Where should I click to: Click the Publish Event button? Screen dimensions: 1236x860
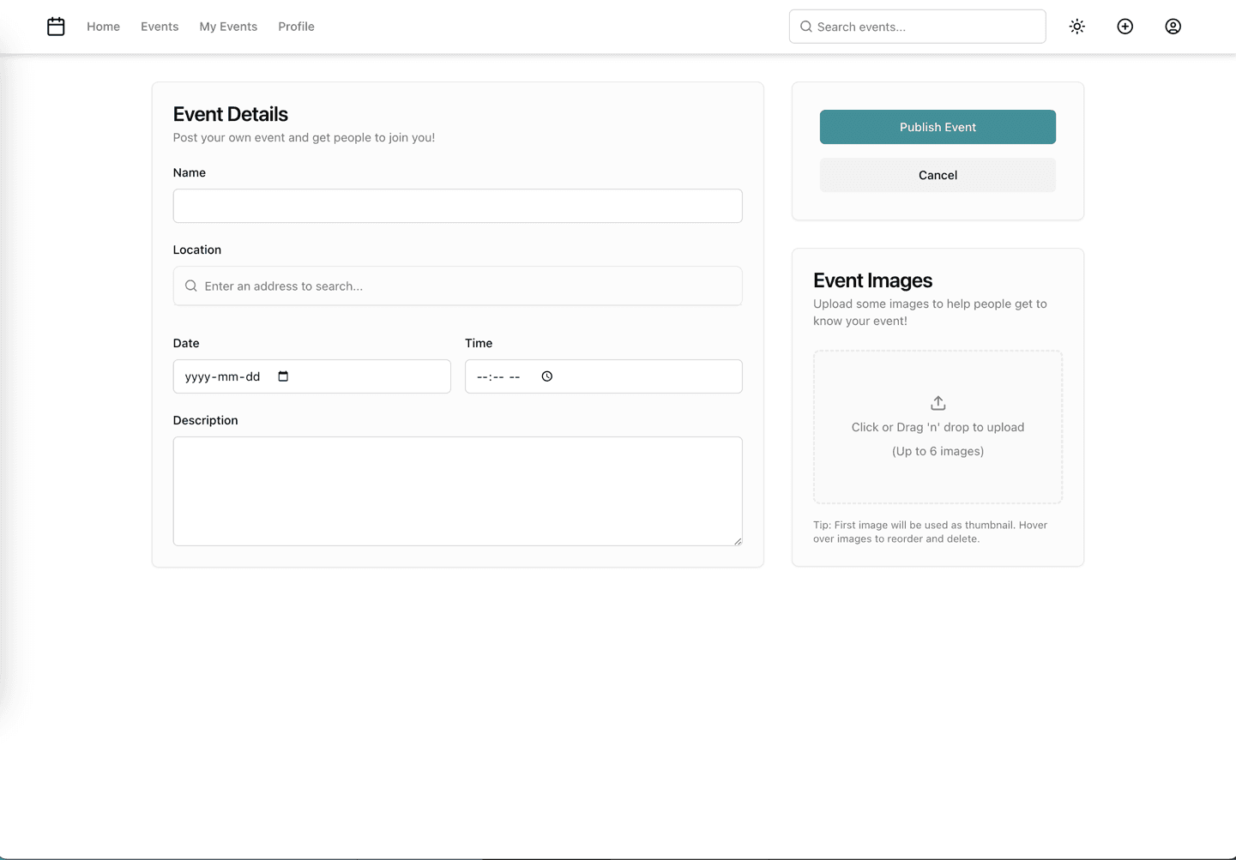[x=938, y=127]
